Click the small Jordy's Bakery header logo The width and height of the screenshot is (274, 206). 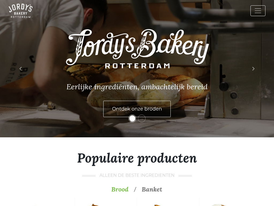click(21, 11)
